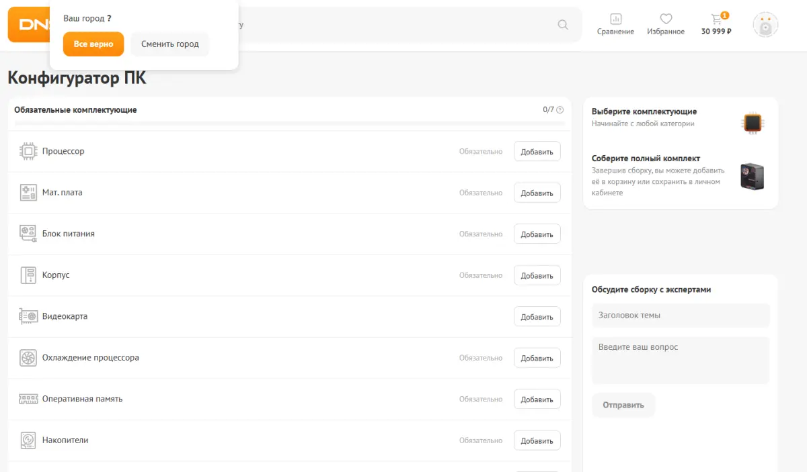Viewport: 807px width, 472px height.
Task: Click the help icon next to 0/7
Action: click(560, 110)
